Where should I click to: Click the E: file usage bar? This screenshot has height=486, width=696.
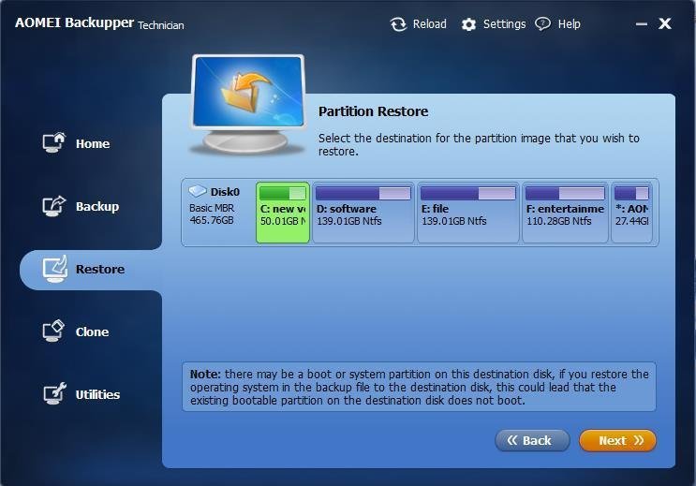[467, 193]
